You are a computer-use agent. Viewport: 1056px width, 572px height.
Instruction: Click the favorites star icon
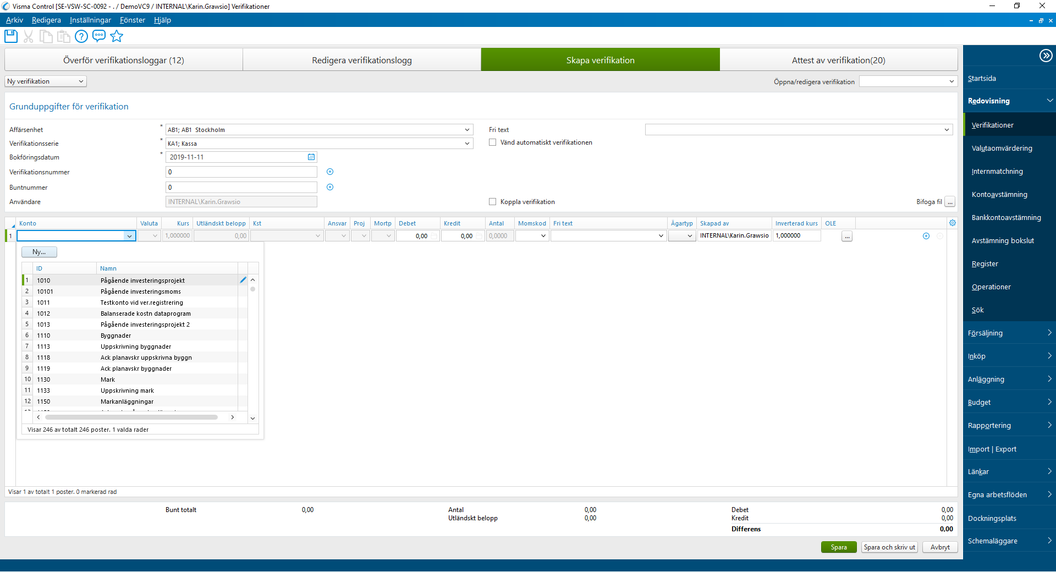click(x=117, y=36)
